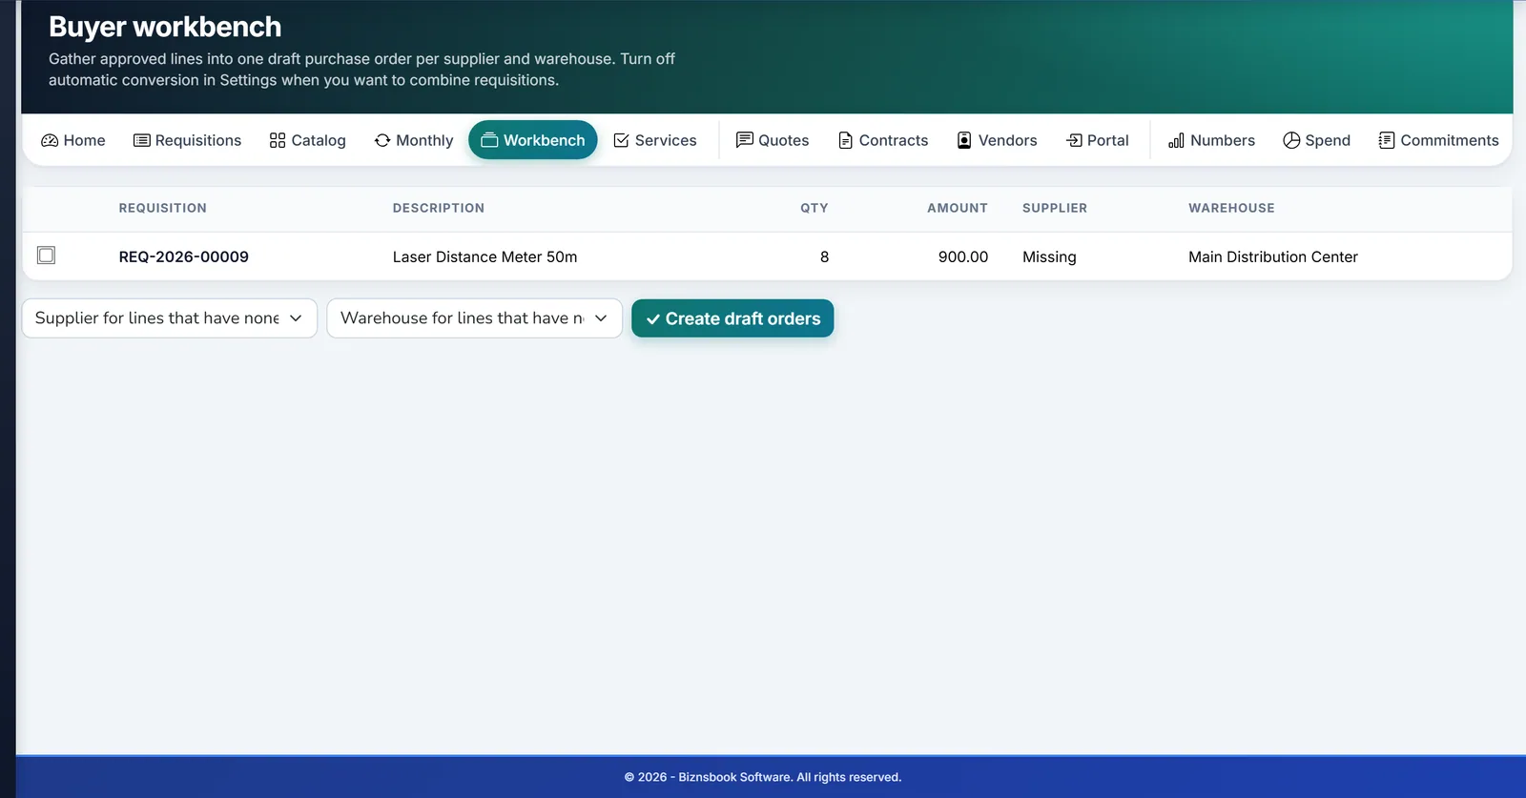Click Create draft orders button
Viewport: 1526px width, 798px height.
coord(732,318)
